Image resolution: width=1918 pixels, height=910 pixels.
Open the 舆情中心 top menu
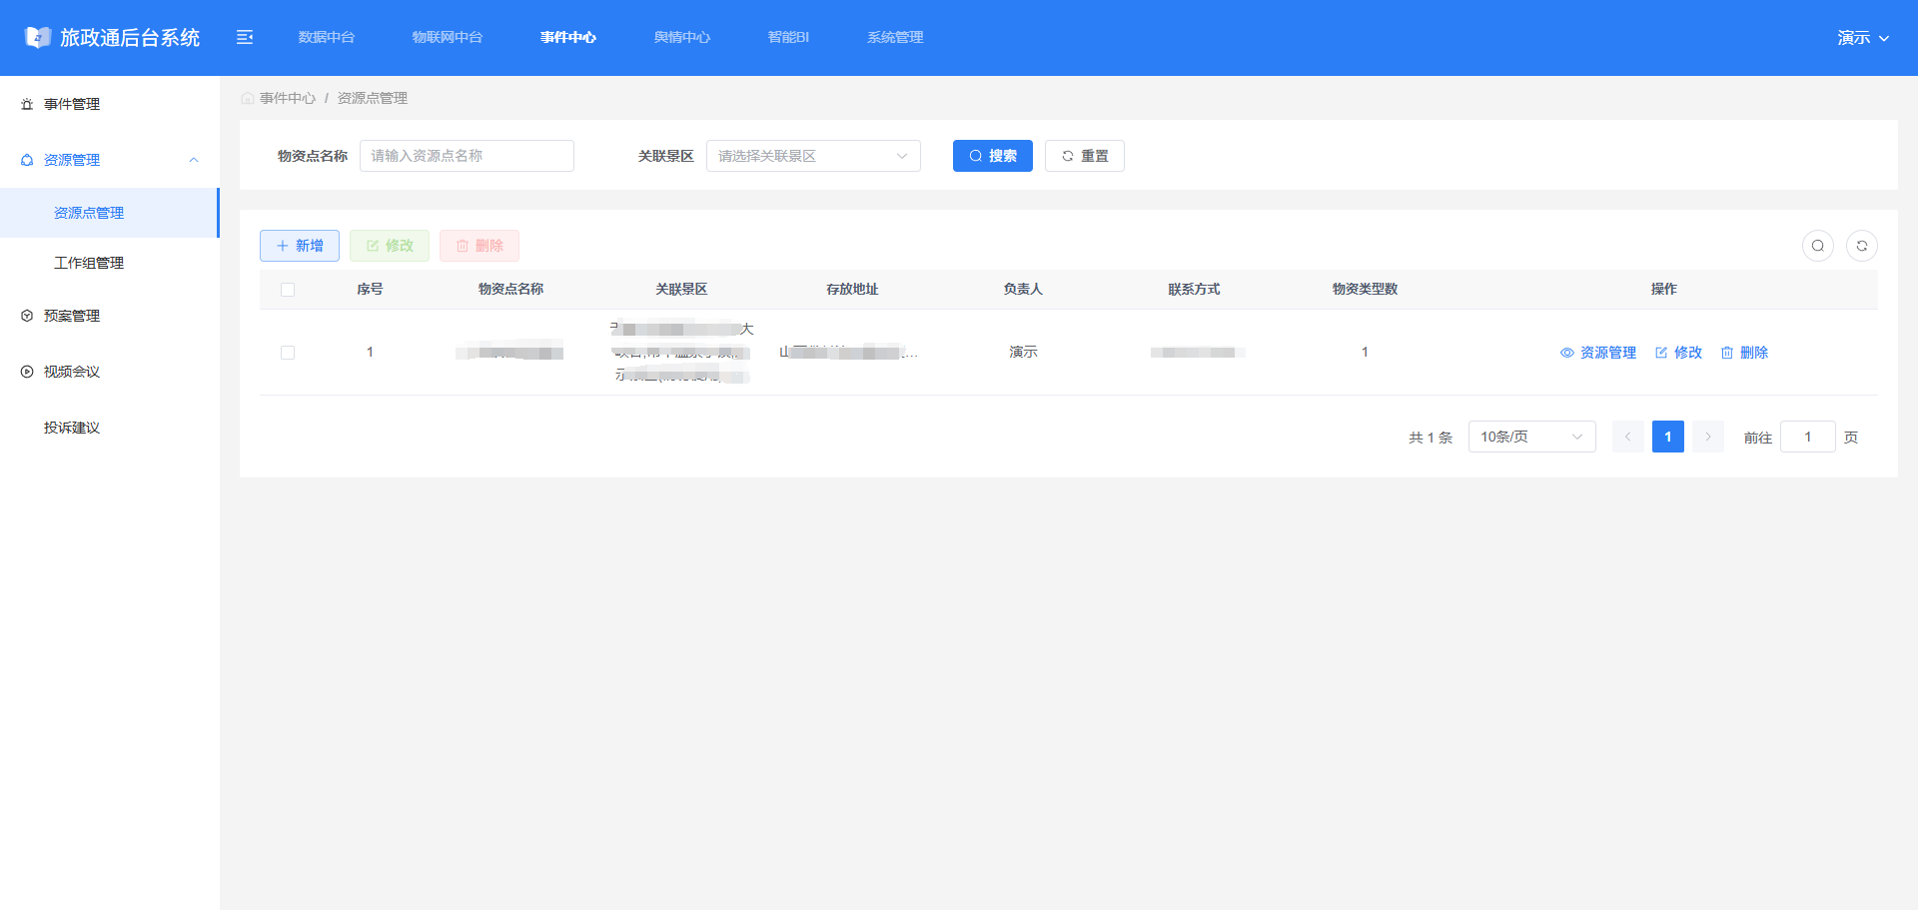coord(682,37)
